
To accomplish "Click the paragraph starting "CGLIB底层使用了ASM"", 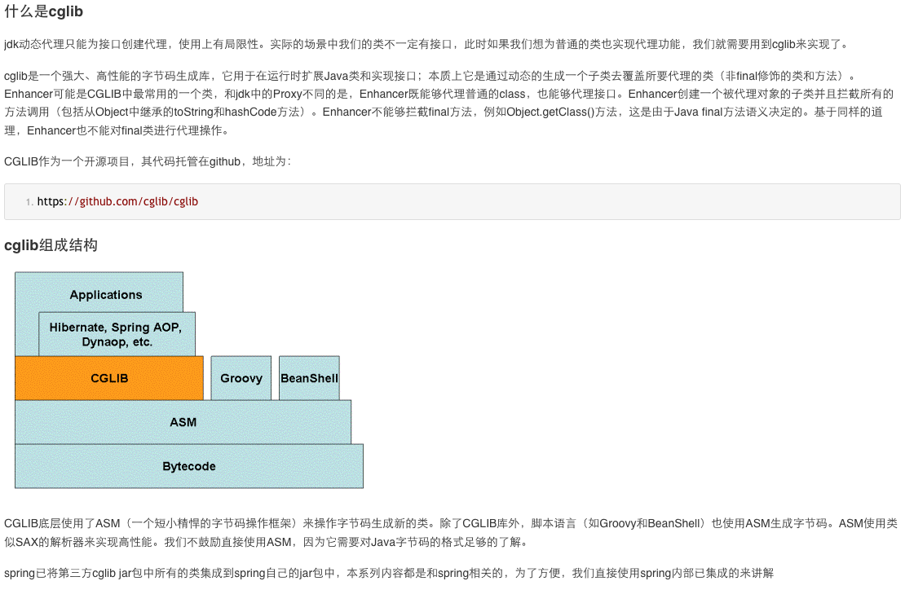I will pos(326,523).
